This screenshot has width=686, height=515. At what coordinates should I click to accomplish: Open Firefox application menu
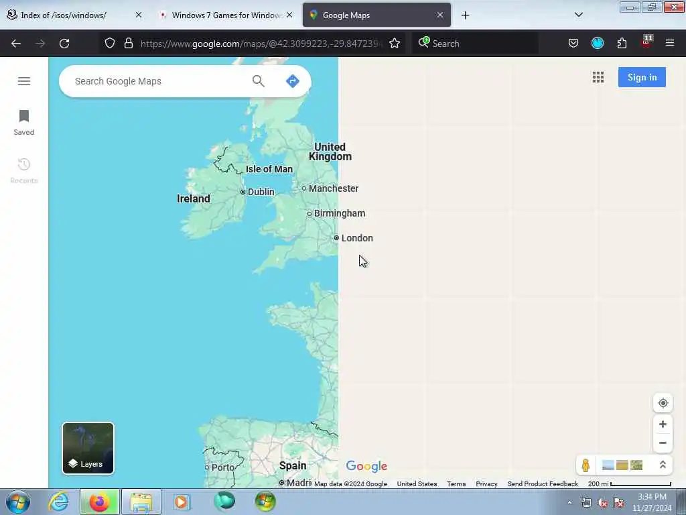tap(670, 43)
